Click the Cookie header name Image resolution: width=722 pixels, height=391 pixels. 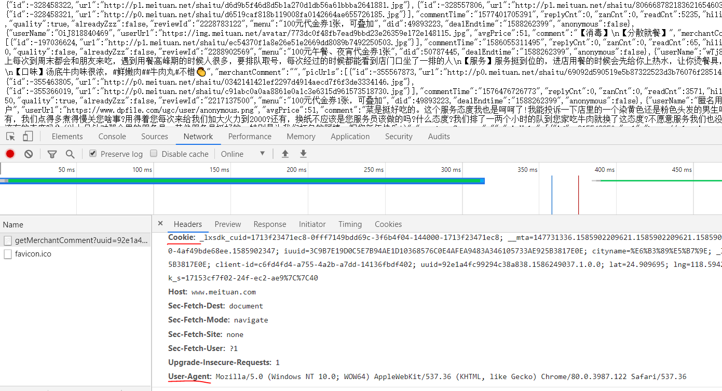point(182,237)
